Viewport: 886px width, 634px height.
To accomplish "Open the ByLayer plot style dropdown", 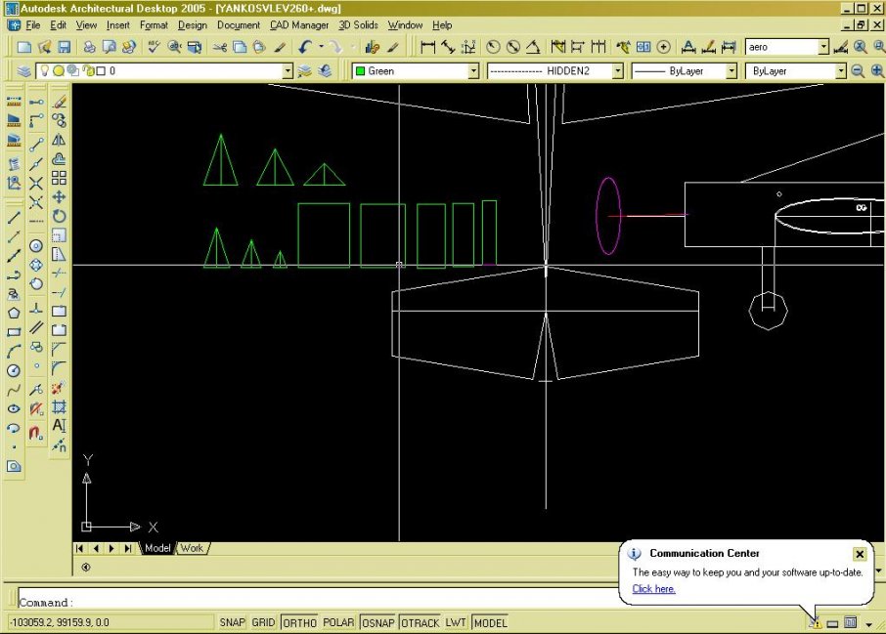I will point(841,71).
